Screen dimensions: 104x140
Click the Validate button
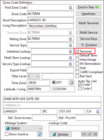pyautogui.click(x=60, y=134)
